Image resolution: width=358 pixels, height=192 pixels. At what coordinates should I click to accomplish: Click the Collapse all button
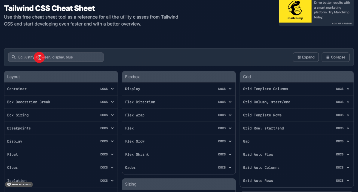pyautogui.click(x=335, y=57)
